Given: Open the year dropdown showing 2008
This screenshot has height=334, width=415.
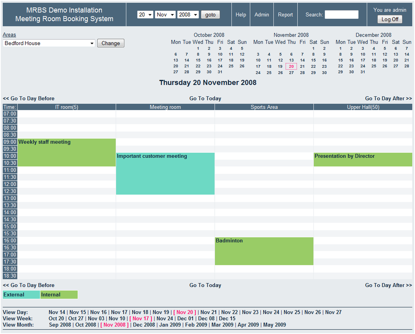Looking at the screenshot, I should [188, 15].
